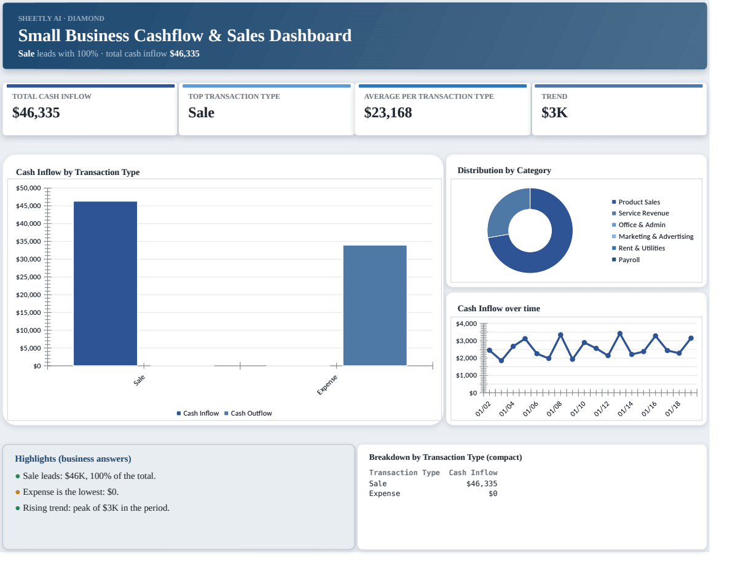Image resolution: width=754 pixels, height=566 pixels.
Task: Click the Cash Inflow legend swatch
Action: coord(179,414)
